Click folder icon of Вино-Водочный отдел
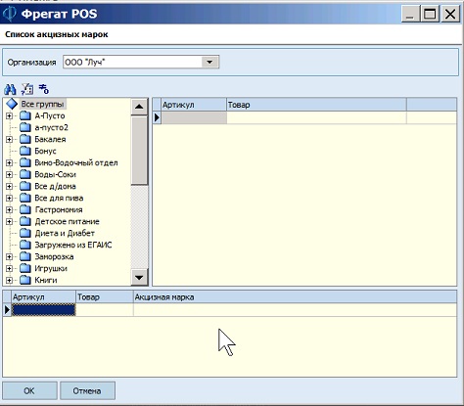 [25, 162]
